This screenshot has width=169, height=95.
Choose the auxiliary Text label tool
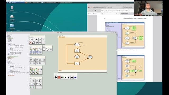click(x=51, y=49)
